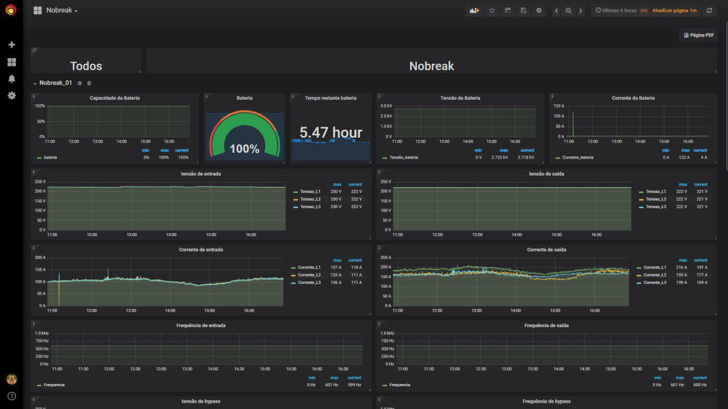728x409 pixels.
Task: Toggle Corrente_L2 series in Corrente de entrada
Action: [309, 275]
